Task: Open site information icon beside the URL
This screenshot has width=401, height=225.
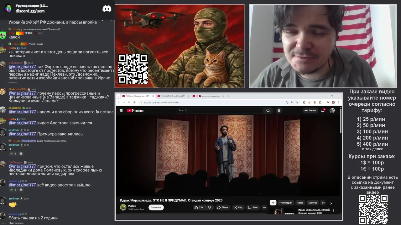Action: coord(141,102)
